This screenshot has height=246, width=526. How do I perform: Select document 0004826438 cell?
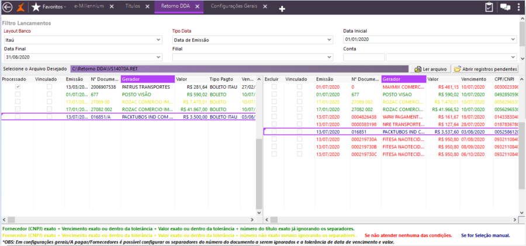pos(366,117)
